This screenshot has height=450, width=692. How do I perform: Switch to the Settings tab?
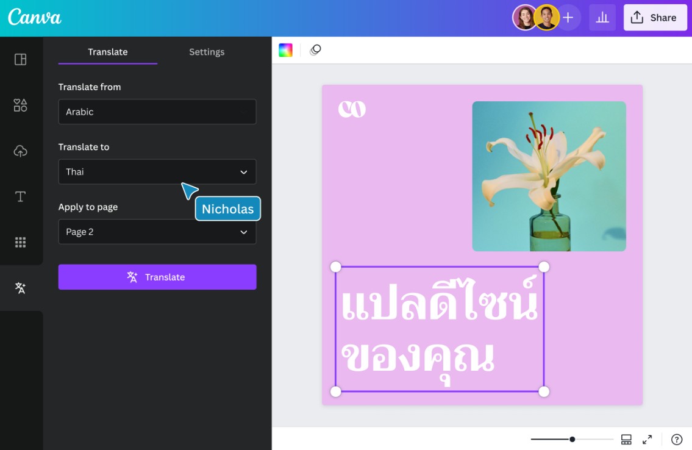pos(207,52)
